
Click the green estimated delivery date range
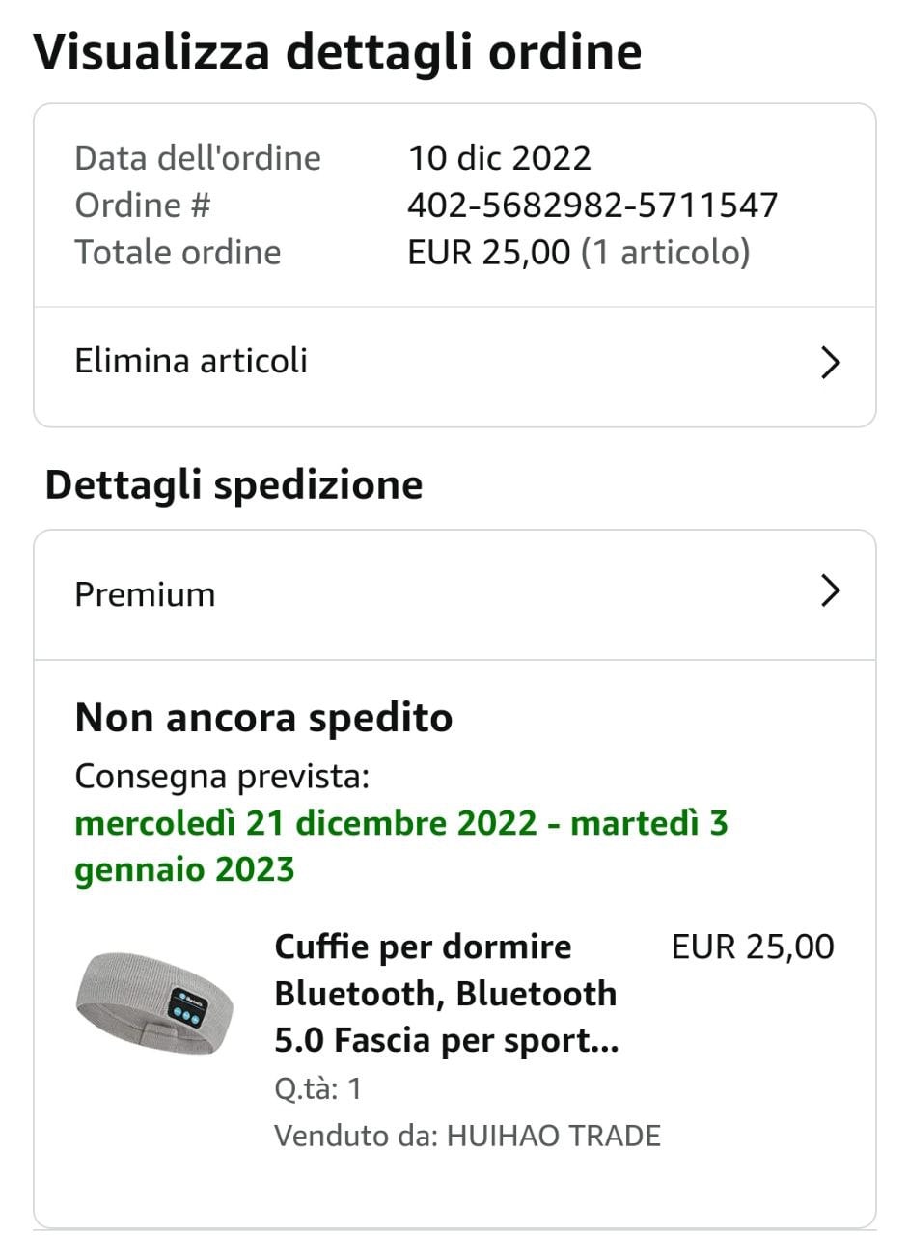[401, 847]
